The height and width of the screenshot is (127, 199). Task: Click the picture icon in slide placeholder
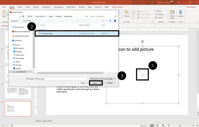pyautogui.click(x=142, y=75)
